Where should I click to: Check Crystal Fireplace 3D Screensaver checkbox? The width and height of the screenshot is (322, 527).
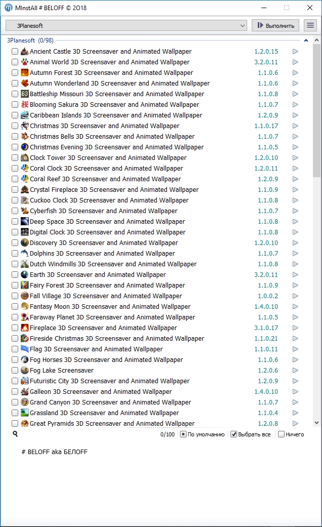pos(15,189)
